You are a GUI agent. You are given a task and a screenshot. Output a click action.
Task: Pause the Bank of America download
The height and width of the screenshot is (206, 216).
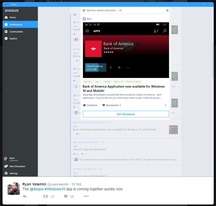pos(111,68)
